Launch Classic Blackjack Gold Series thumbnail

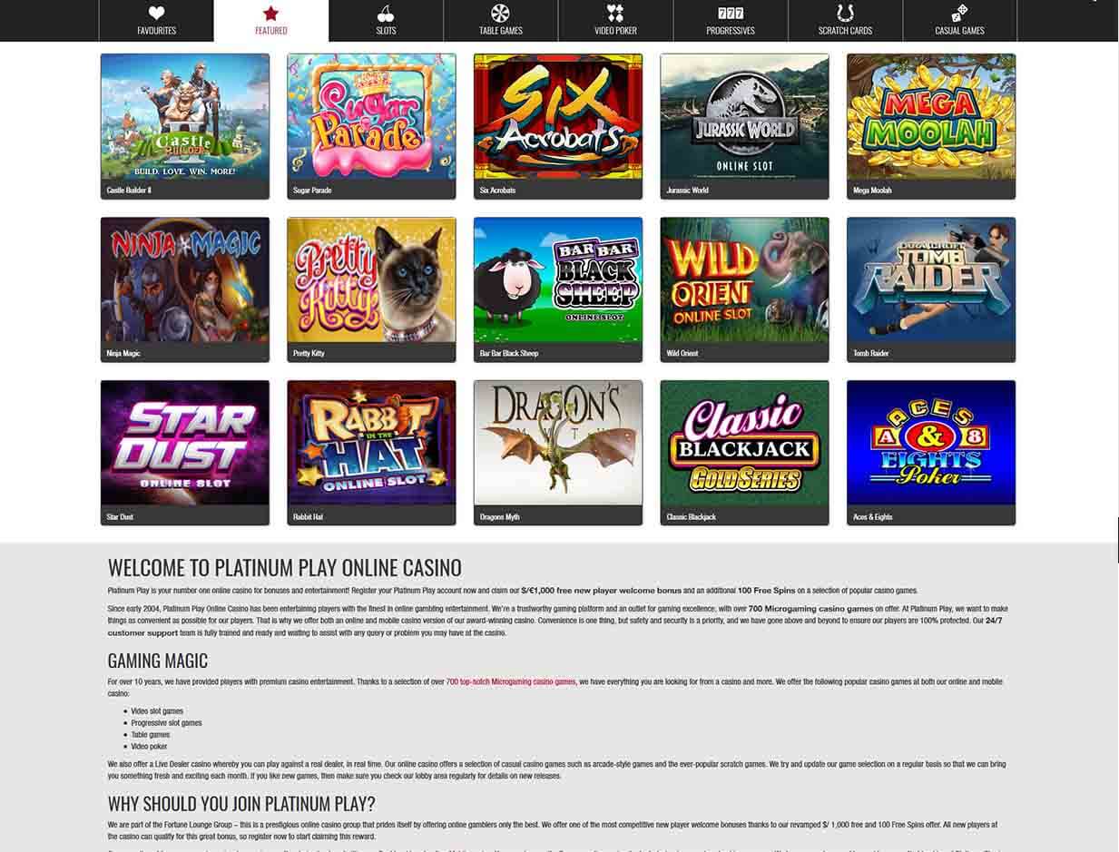click(x=744, y=444)
